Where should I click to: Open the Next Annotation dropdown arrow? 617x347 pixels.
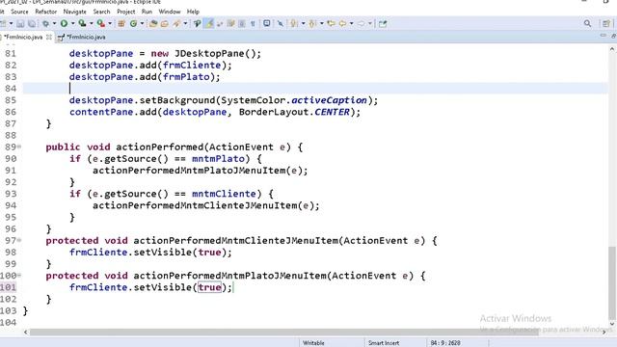[x=303, y=24]
